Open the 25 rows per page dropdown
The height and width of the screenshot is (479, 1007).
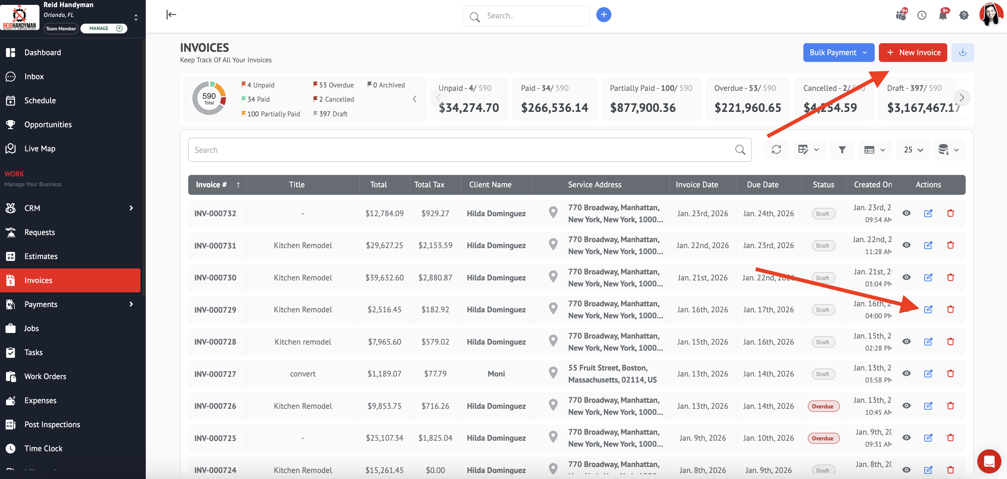tap(913, 150)
